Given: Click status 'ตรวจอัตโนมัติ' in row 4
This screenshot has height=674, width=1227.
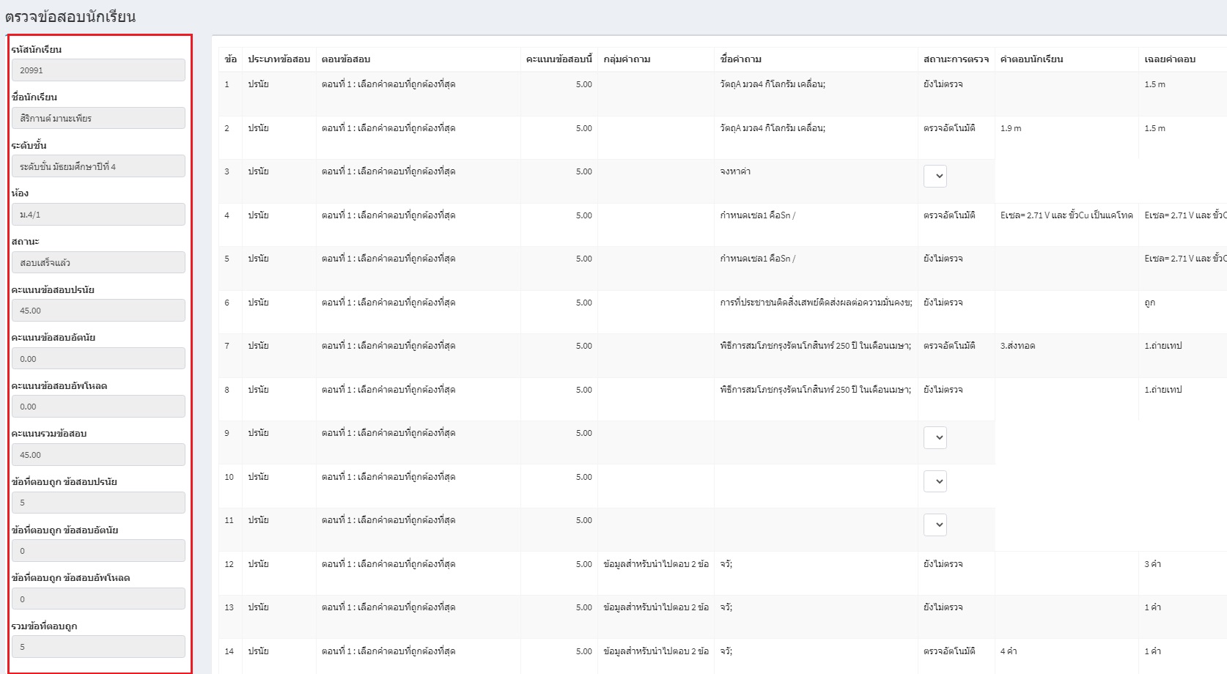Looking at the screenshot, I should click(x=949, y=215).
